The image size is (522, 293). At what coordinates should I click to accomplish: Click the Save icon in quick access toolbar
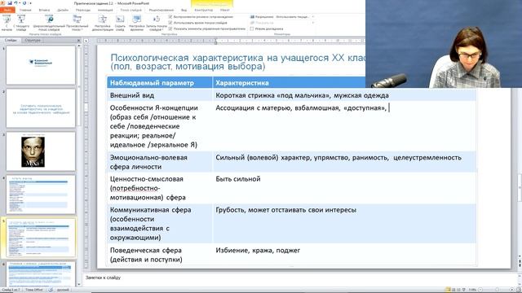[x=10, y=3]
